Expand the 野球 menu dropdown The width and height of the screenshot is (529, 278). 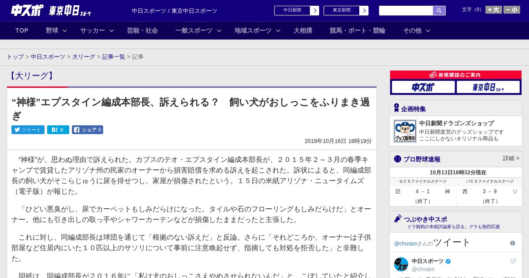(56, 30)
